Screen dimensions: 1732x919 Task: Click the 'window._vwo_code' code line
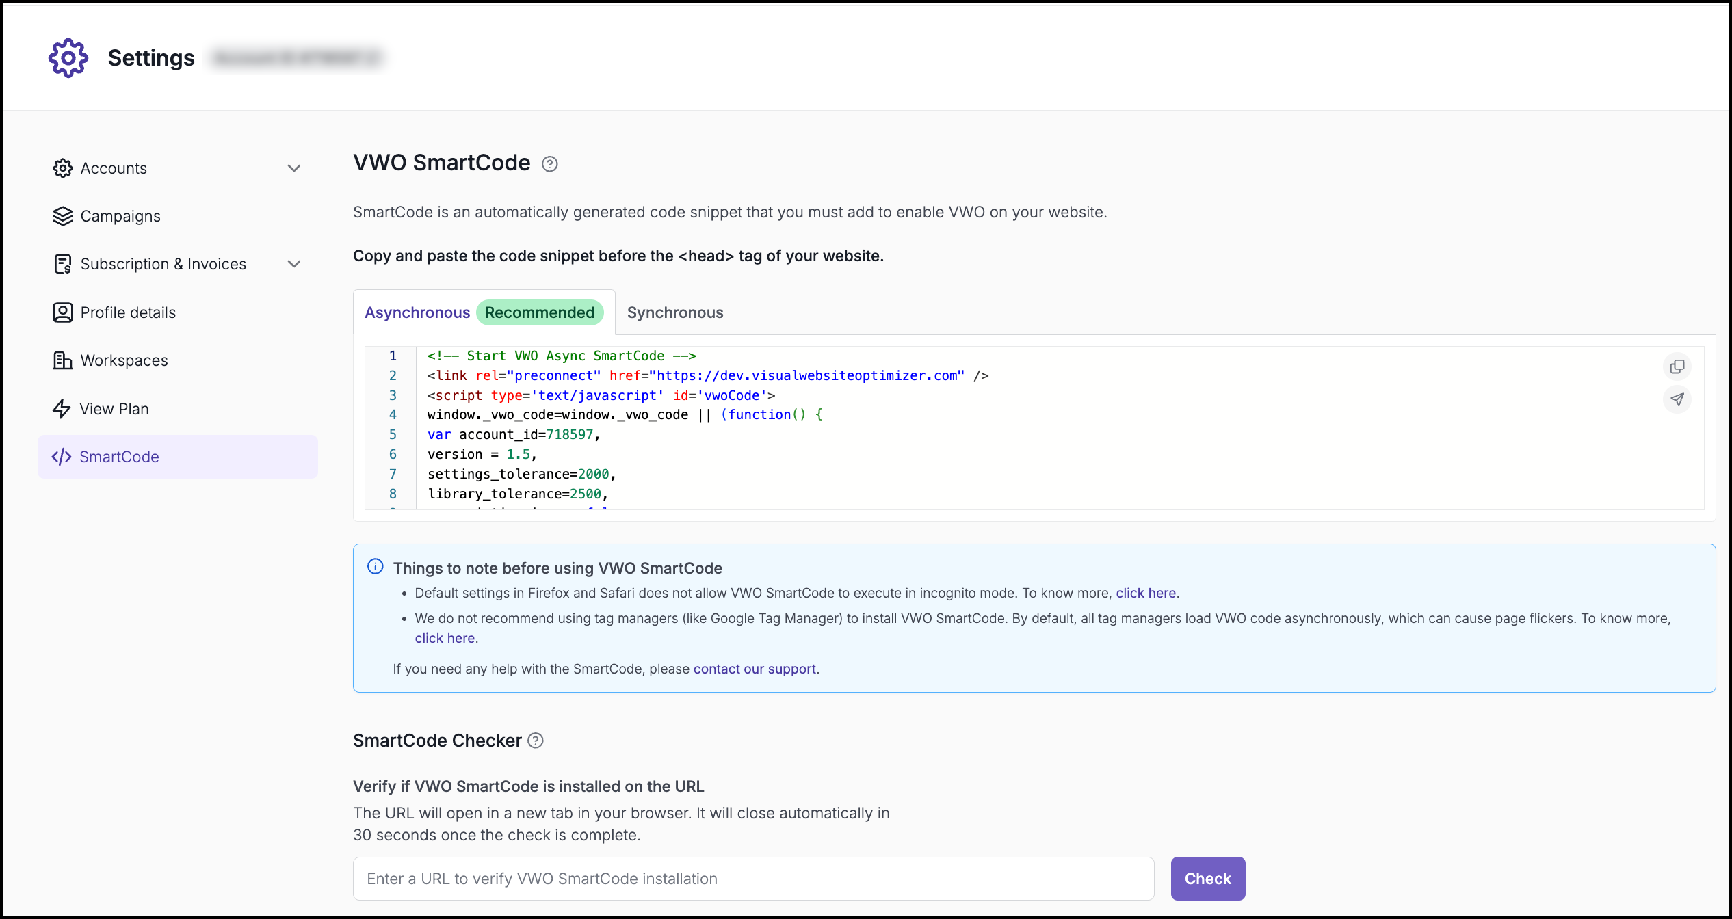click(625, 414)
